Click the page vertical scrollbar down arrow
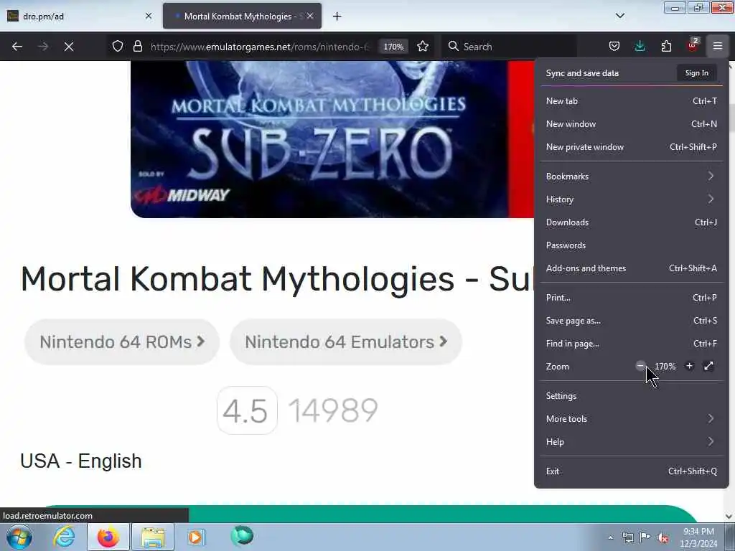The image size is (735, 551). click(x=729, y=517)
